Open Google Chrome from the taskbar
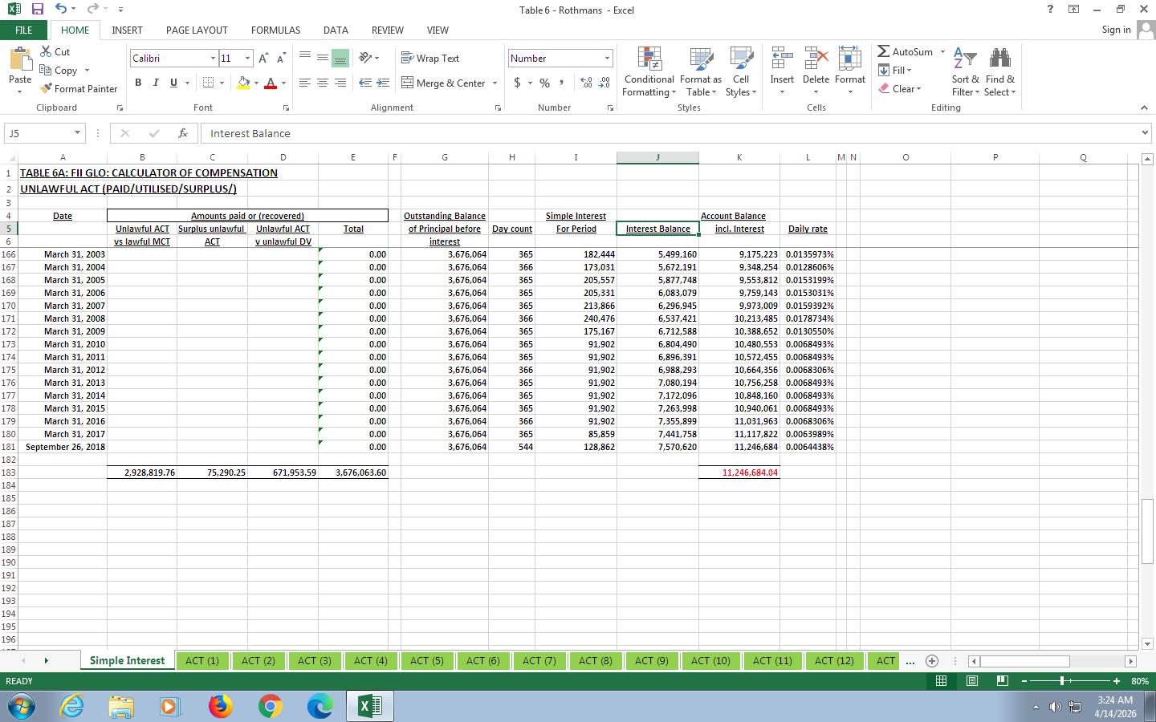The height and width of the screenshot is (722, 1156). click(x=270, y=706)
